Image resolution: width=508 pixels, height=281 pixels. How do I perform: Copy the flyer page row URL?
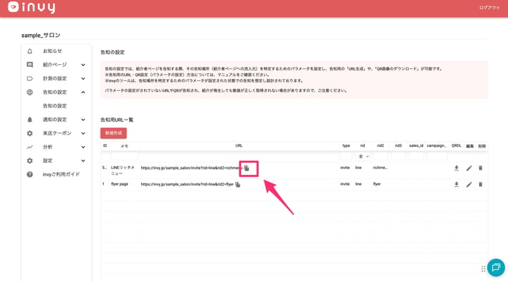[237, 184]
